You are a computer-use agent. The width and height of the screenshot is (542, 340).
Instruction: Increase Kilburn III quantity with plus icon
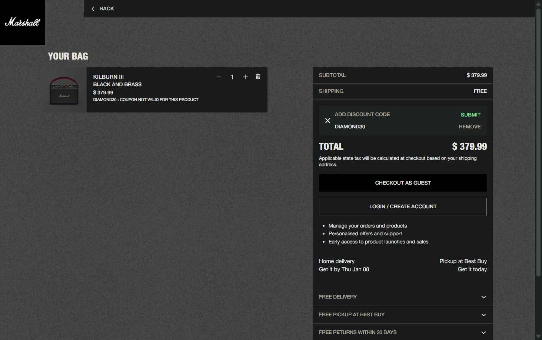(x=246, y=77)
